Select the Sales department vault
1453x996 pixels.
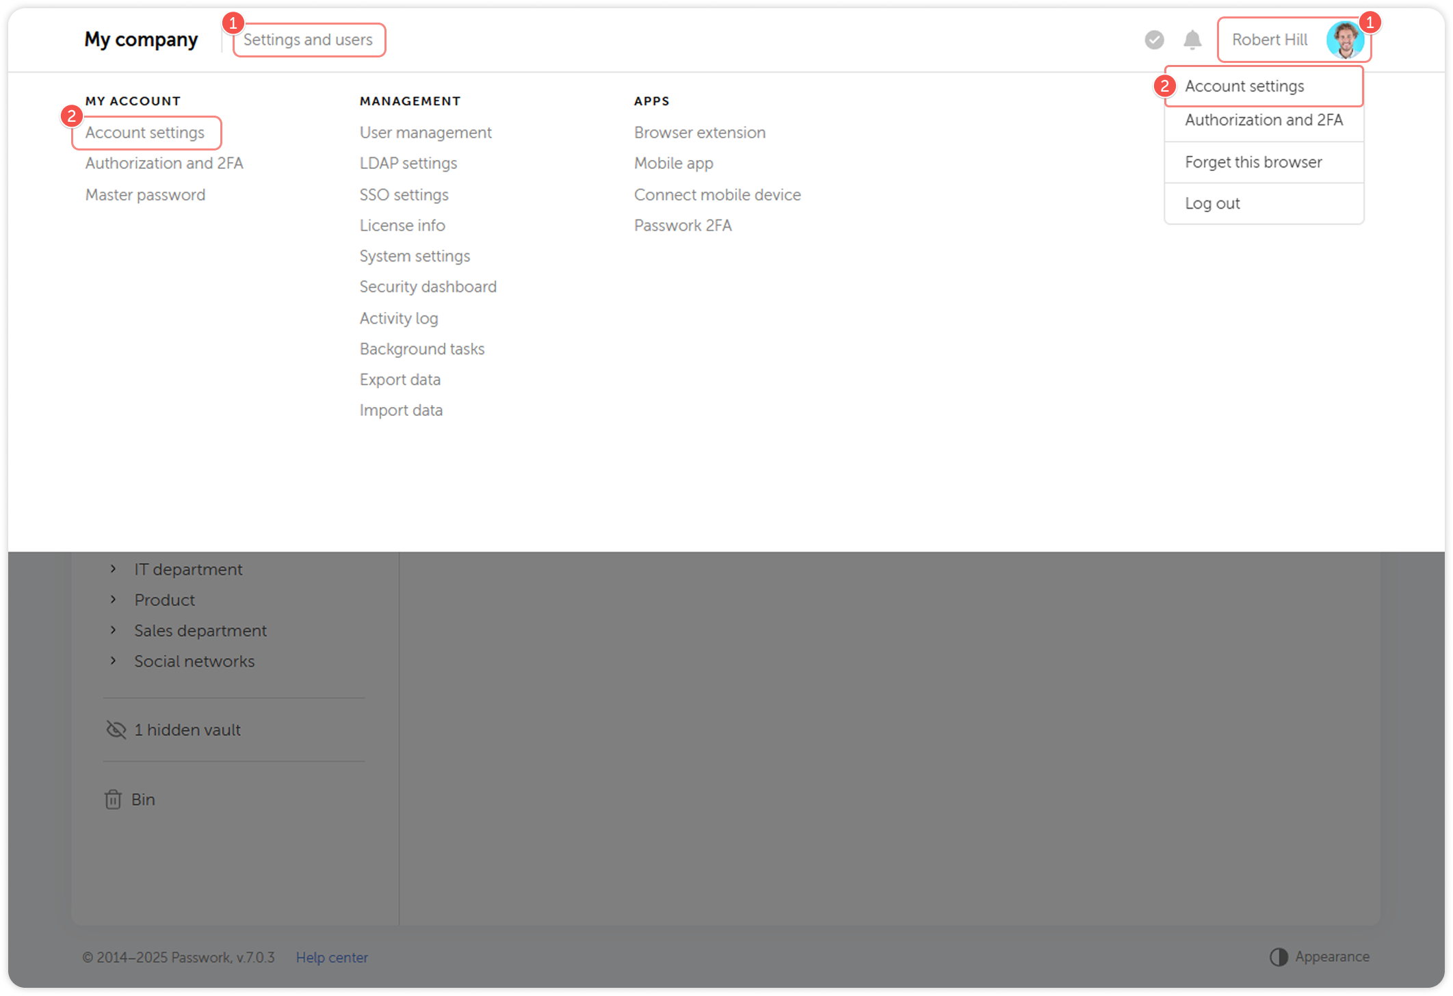tap(200, 631)
